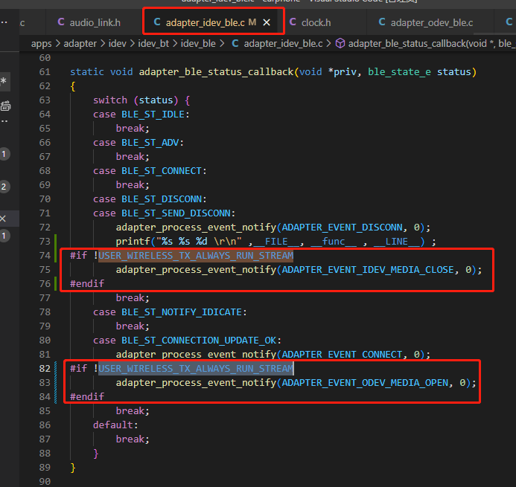Click 'case BLE_ST_NOTIFY_IDICATE:' on line 78

170,312
